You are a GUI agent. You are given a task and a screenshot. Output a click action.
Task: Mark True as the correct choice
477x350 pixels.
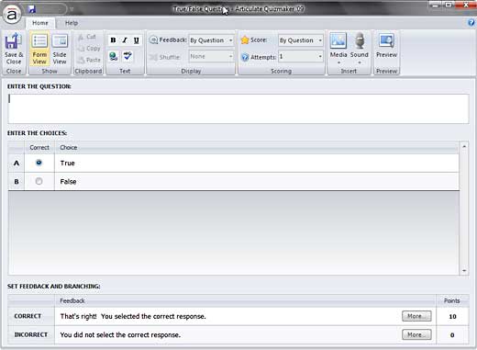coord(39,163)
